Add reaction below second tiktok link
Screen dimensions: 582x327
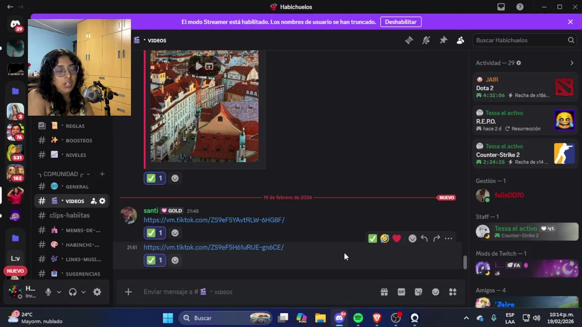point(175,260)
